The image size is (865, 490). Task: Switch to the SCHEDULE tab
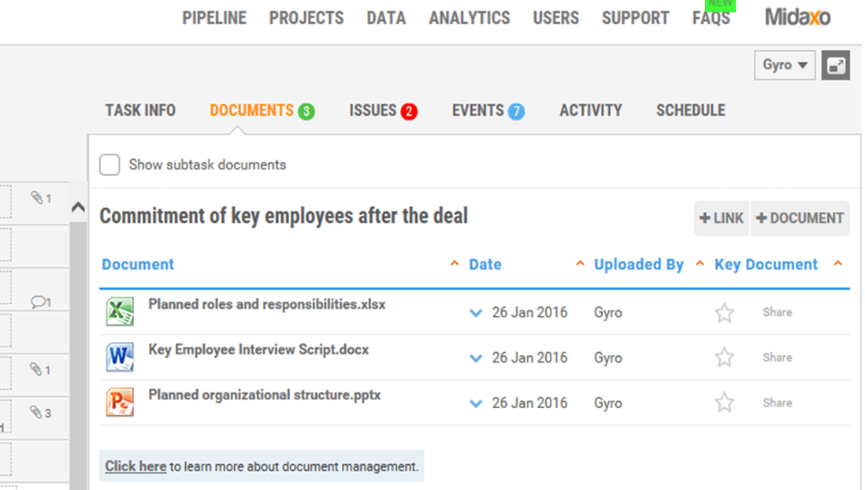(x=691, y=110)
